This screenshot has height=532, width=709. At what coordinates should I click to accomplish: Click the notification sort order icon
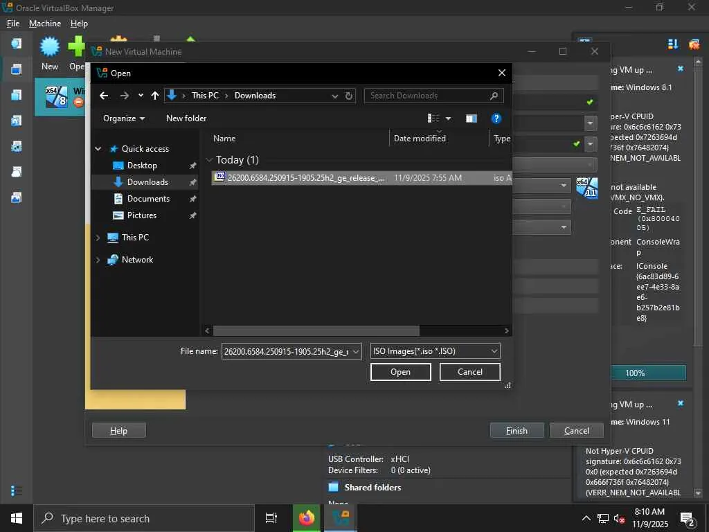[x=673, y=44]
